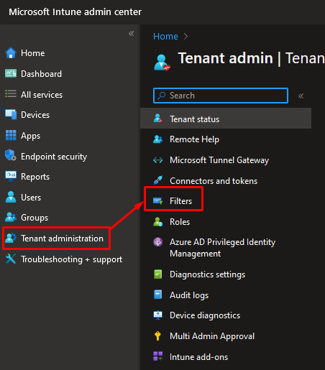Click the Diagnostics settings green icon
The height and width of the screenshot is (370, 325).
(158, 274)
